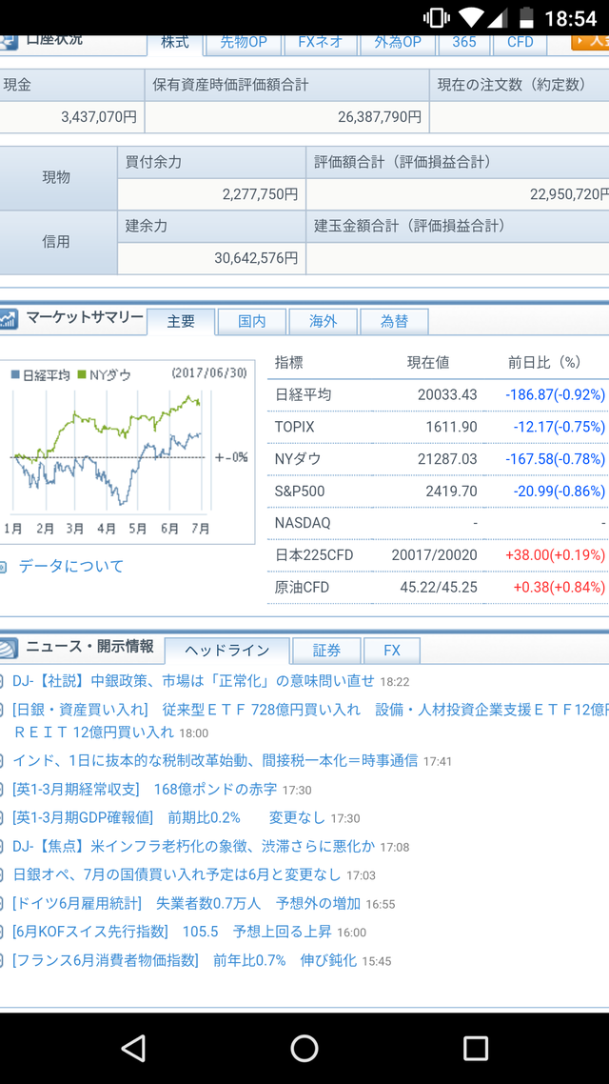Image resolution: width=609 pixels, height=1084 pixels.
Task: Open DJ-【社説】中銀政策 news headline
Action: [x=193, y=681]
